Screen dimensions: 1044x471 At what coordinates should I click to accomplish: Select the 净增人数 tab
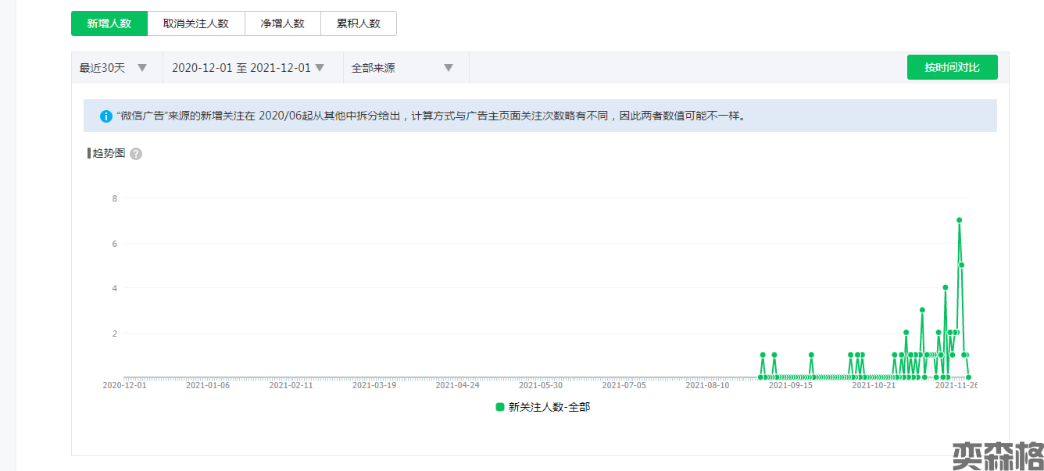point(283,23)
